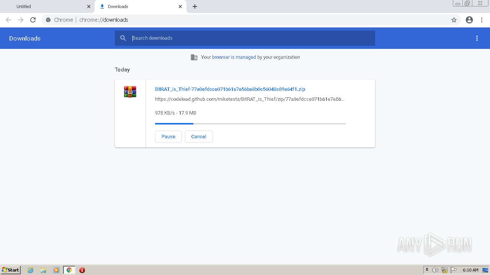This screenshot has height=275, width=490.
Task: Open the Chrome profile avatar menu
Action: click(469, 20)
